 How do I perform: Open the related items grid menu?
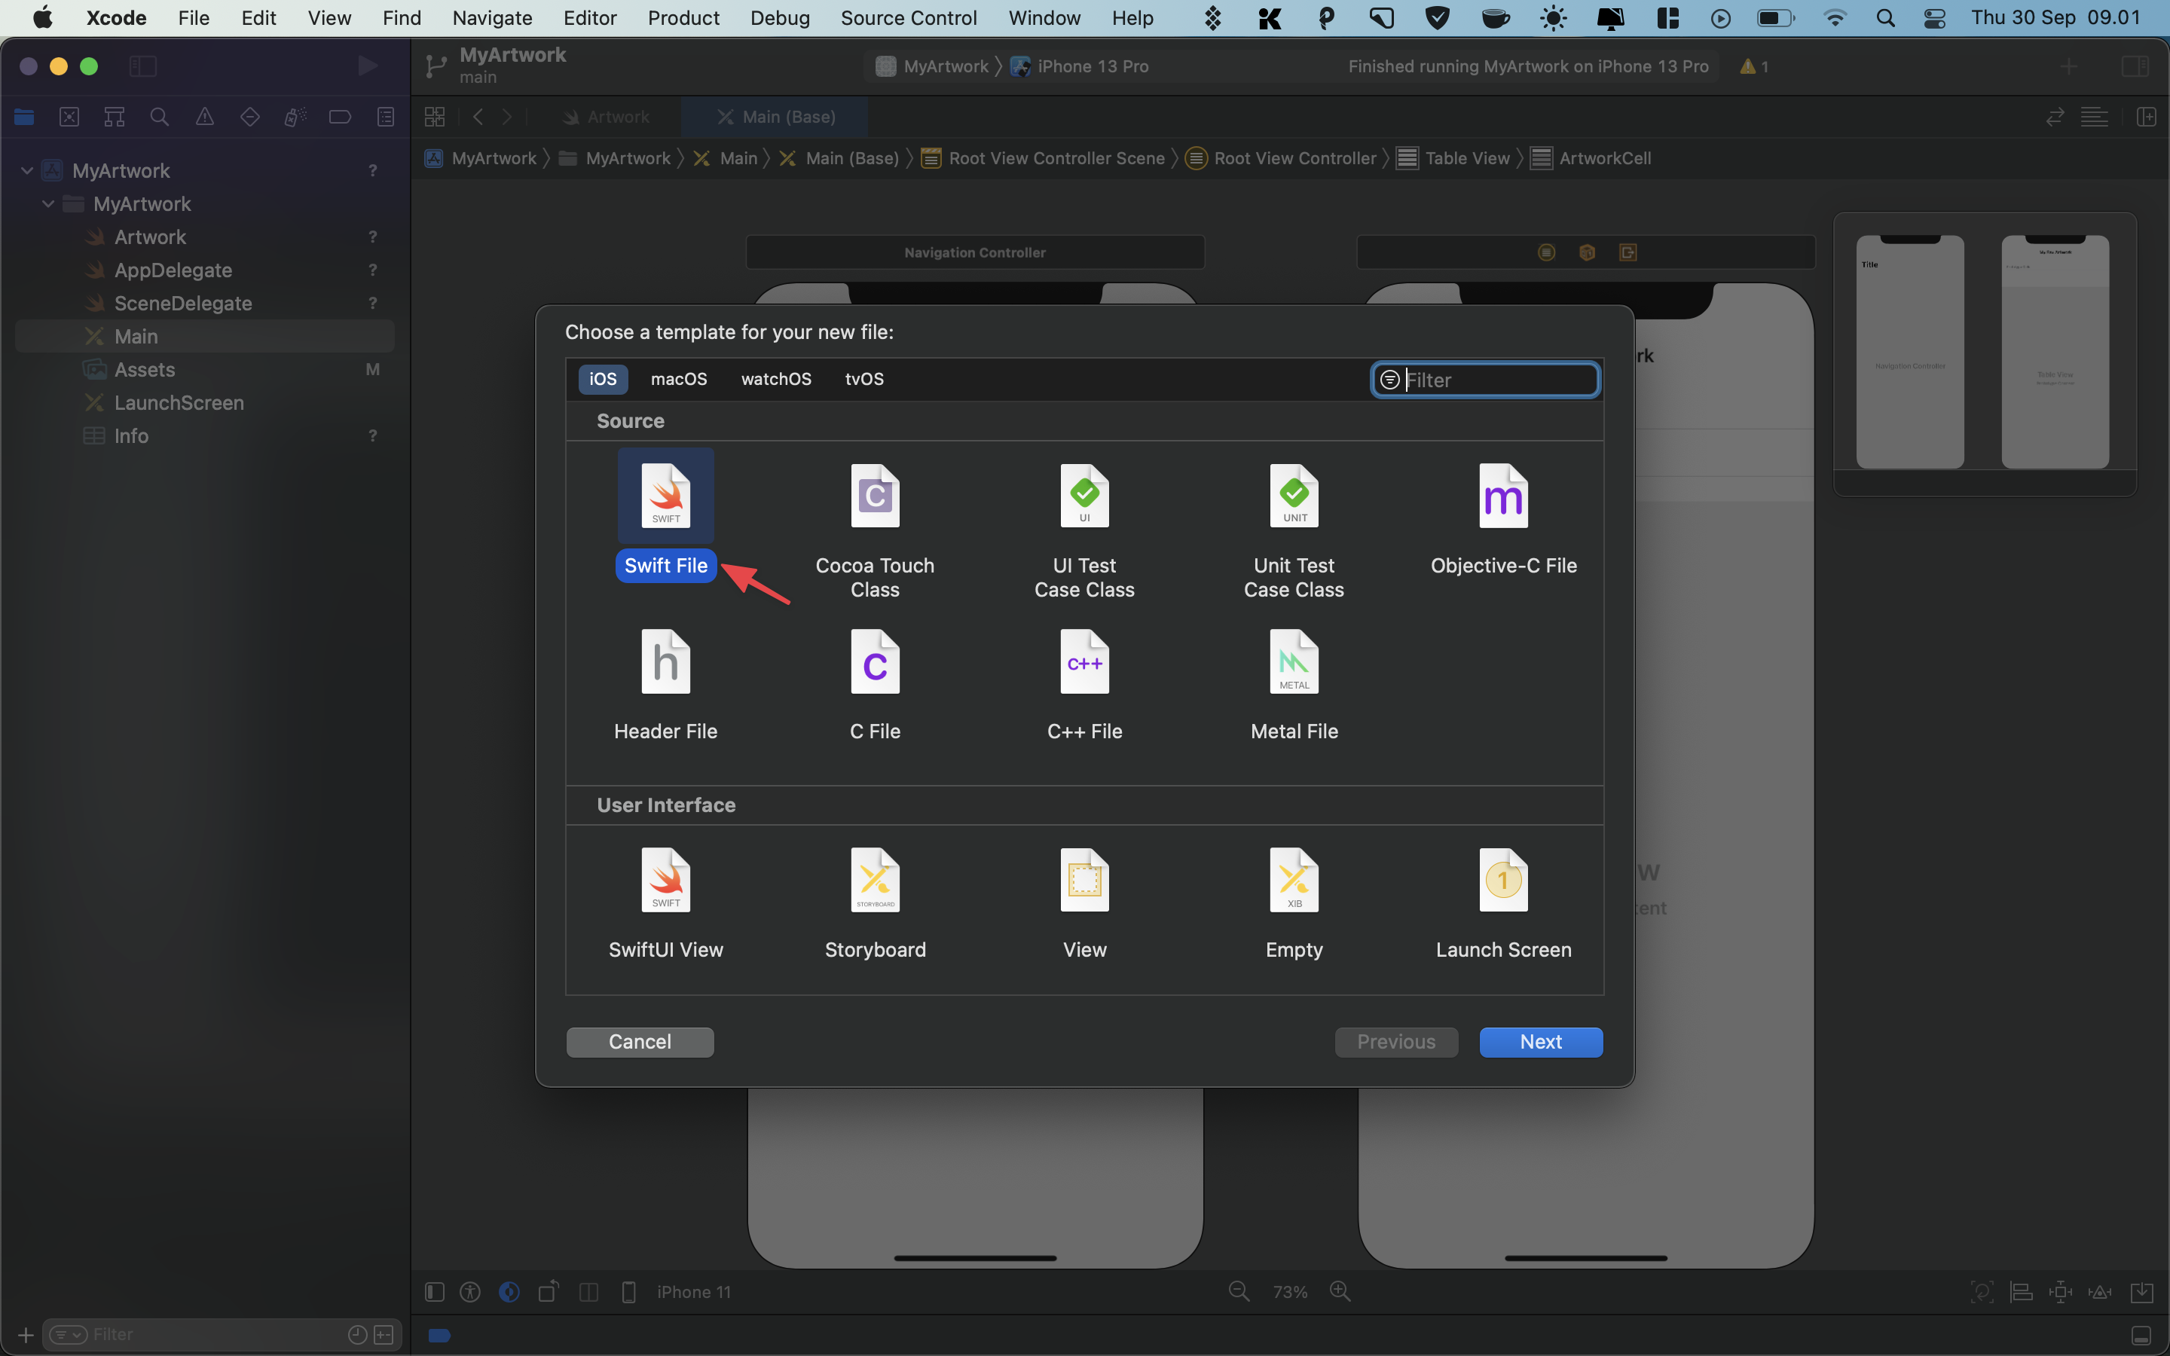[435, 117]
